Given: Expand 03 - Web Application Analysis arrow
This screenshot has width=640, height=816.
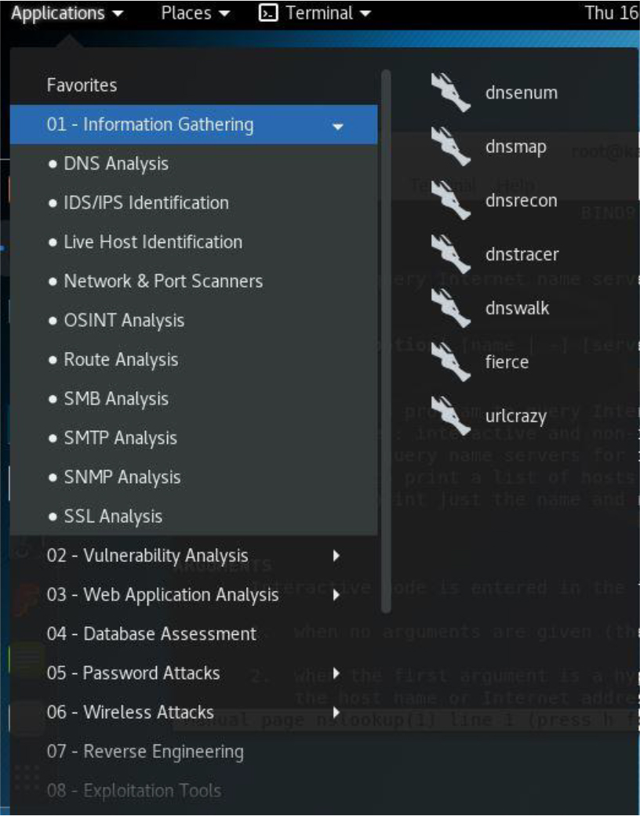Looking at the screenshot, I should coord(336,595).
